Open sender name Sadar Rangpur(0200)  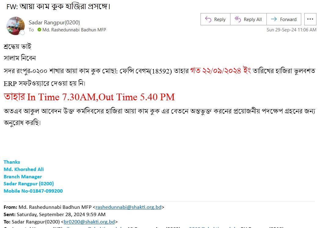[x=54, y=23]
